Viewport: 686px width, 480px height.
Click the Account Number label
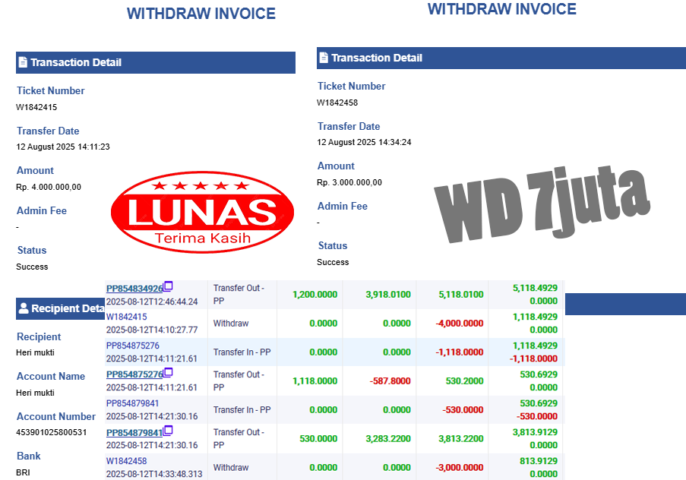point(56,416)
